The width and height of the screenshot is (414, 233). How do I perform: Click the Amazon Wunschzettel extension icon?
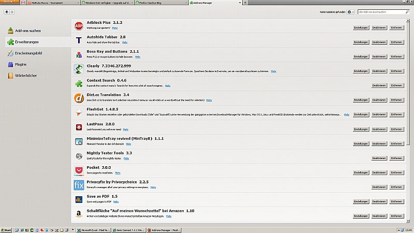[x=79, y=213]
